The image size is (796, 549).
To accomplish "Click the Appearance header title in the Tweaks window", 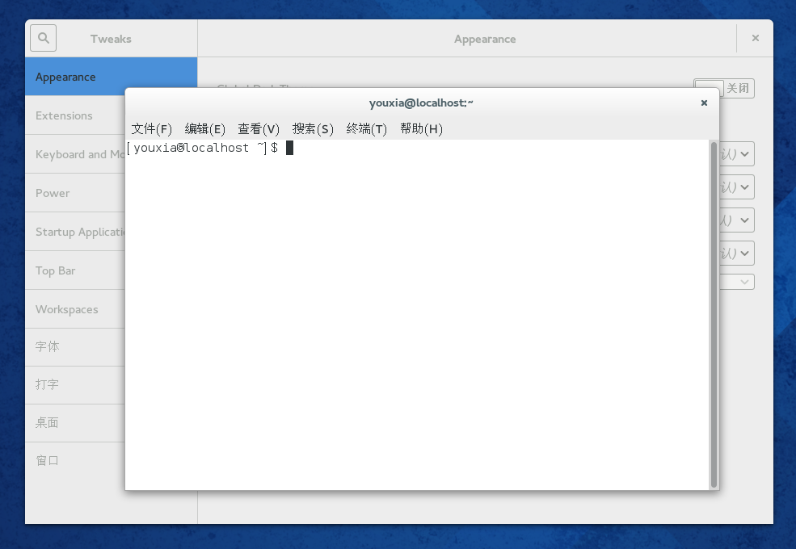I will tap(485, 39).
